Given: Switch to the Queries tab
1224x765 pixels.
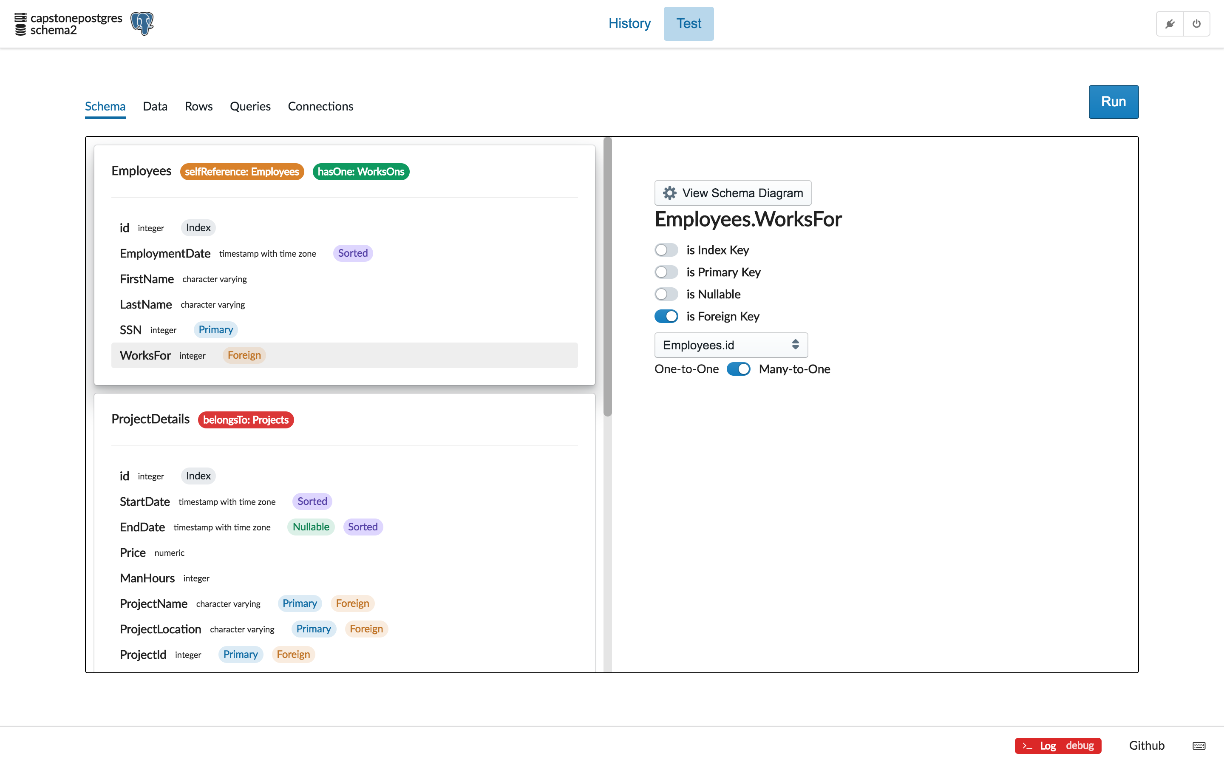Looking at the screenshot, I should coord(250,106).
